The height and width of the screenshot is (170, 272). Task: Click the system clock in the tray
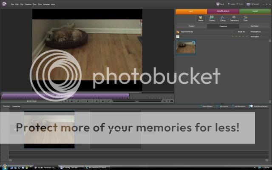[266, 167]
